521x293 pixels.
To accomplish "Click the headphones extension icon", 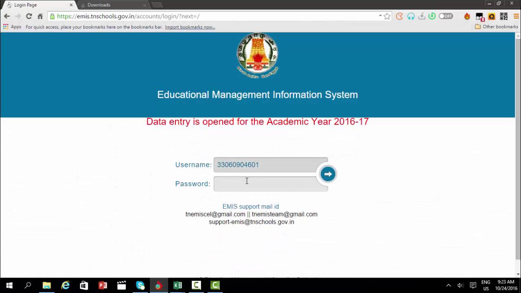I will [410, 16].
